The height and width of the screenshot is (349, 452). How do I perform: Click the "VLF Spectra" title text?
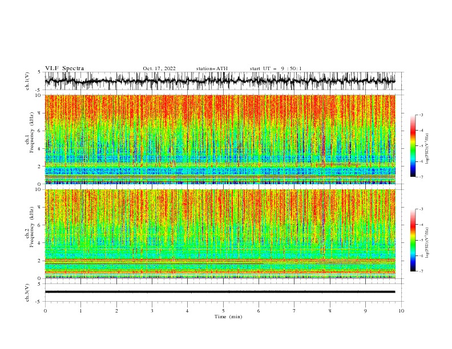[64, 68]
